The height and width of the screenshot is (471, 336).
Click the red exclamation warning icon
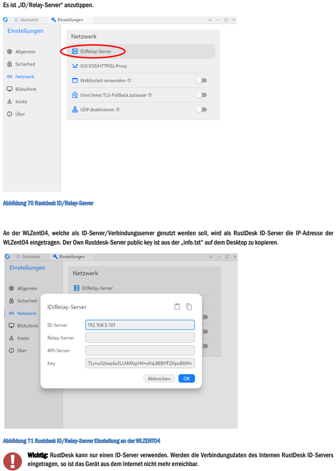tap(13, 462)
